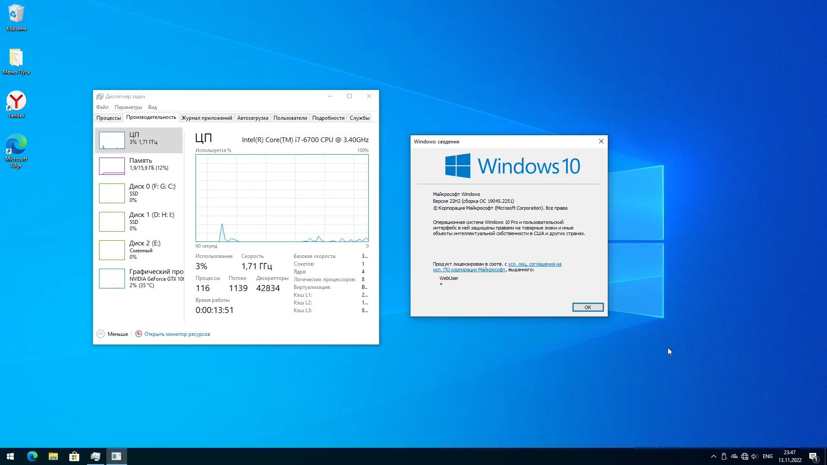Click the Microsoft Store taskbar icon

pos(74,456)
